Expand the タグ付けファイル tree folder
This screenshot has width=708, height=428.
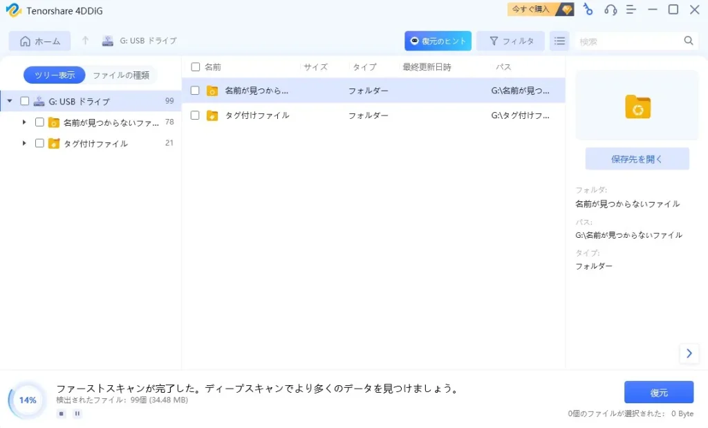pyautogui.click(x=24, y=143)
